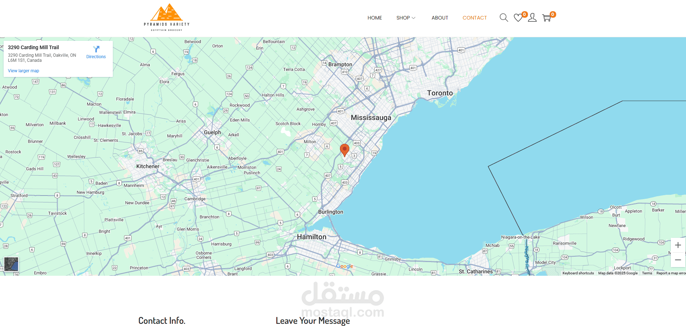Expand the SHOP dropdown chevron
This screenshot has height=326, width=686.
[414, 18]
